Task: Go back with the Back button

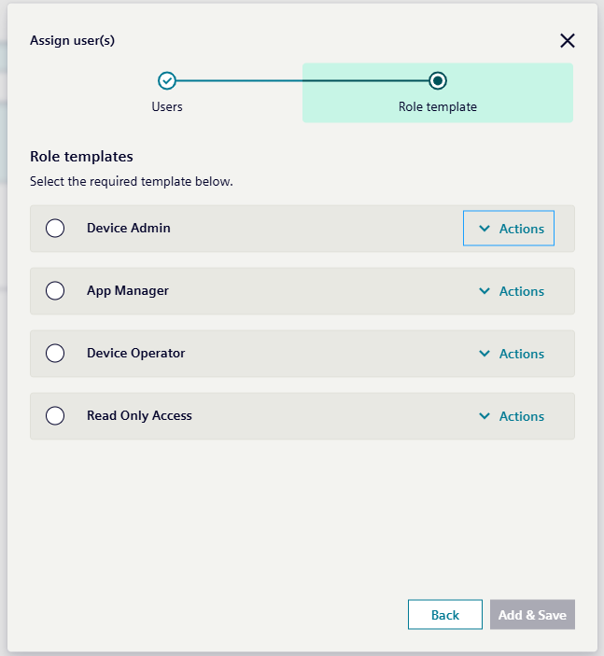Action: 445,615
